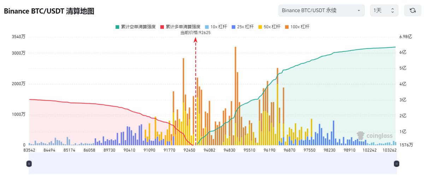Click x-axis label 103262
This screenshot has height=177, width=424.
pyautogui.click(x=389, y=150)
